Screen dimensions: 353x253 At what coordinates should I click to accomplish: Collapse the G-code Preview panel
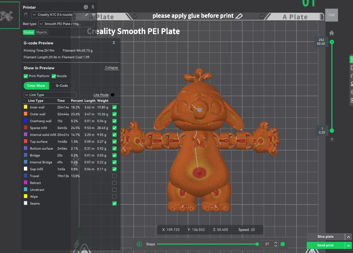tap(114, 43)
